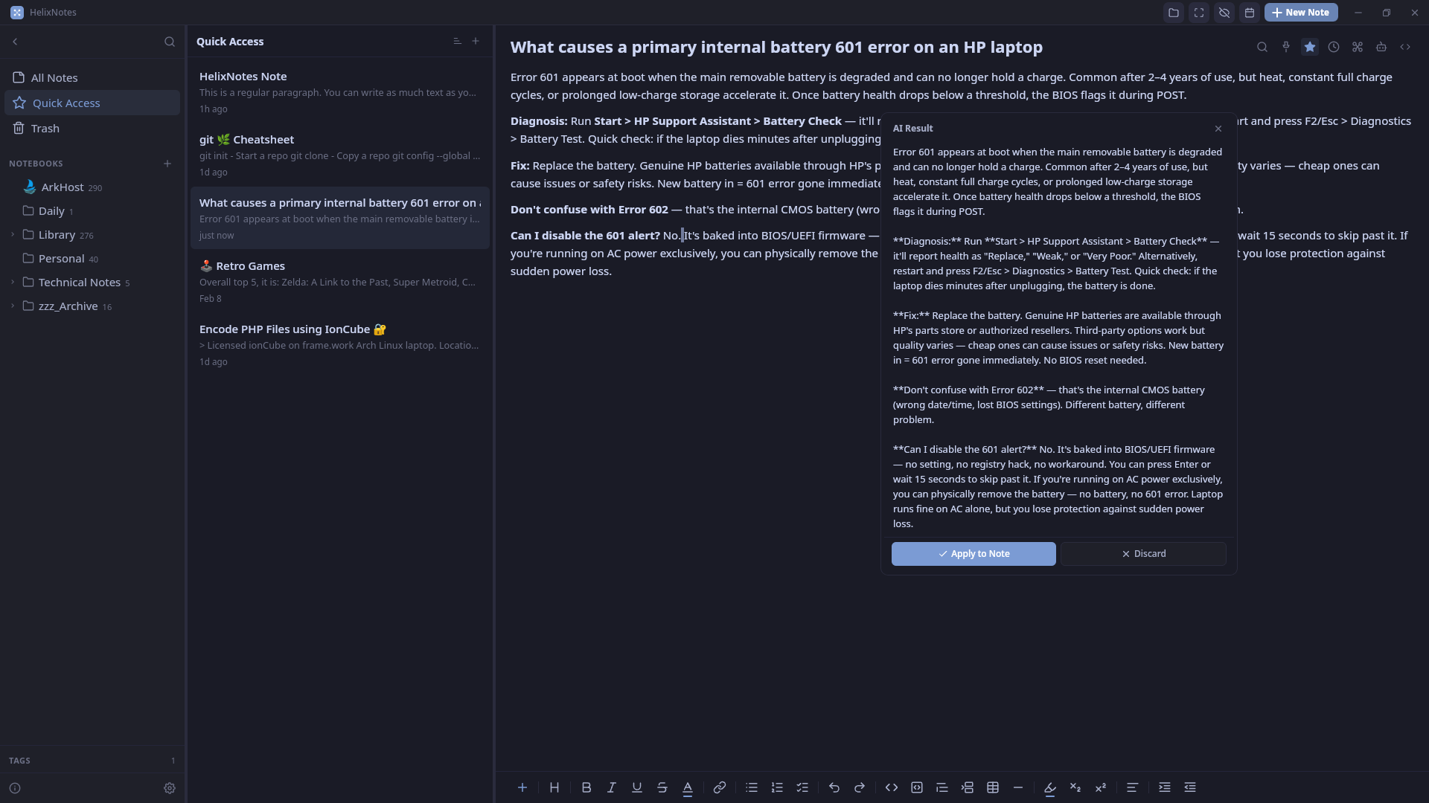Open the Trash section
Image resolution: width=1429 pixels, height=803 pixels.
[45, 128]
